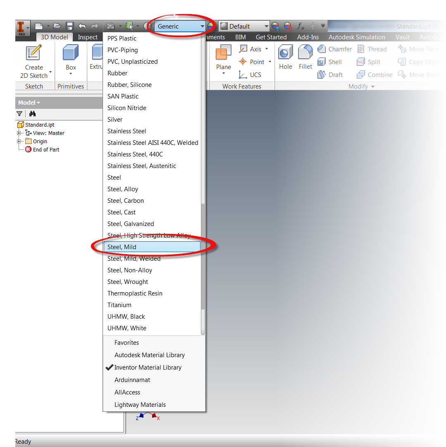Viewport: 446px width, 447px height.
Task: Run the Combine tool
Action: (374, 74)
